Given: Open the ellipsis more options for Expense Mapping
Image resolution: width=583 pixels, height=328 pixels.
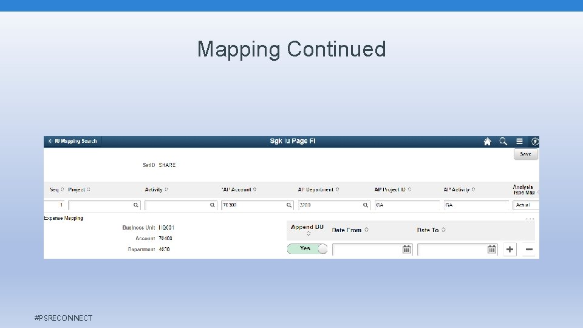Looking at the screenshot, I should [530, 219].
